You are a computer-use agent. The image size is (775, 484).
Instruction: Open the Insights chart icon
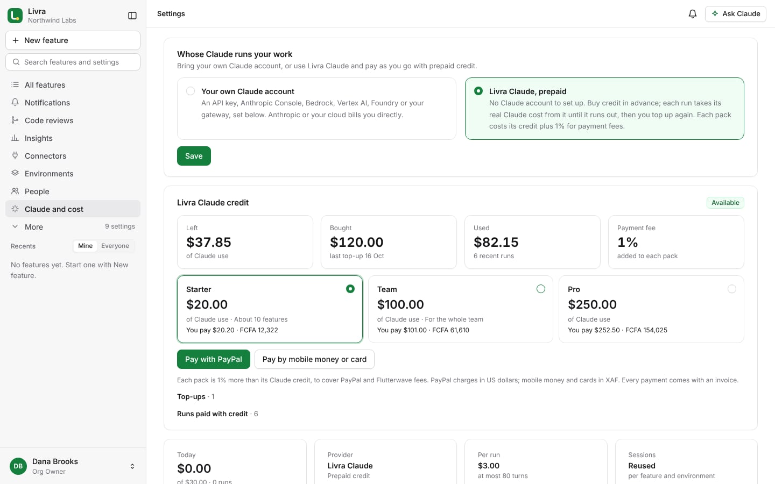coord(15,138)
